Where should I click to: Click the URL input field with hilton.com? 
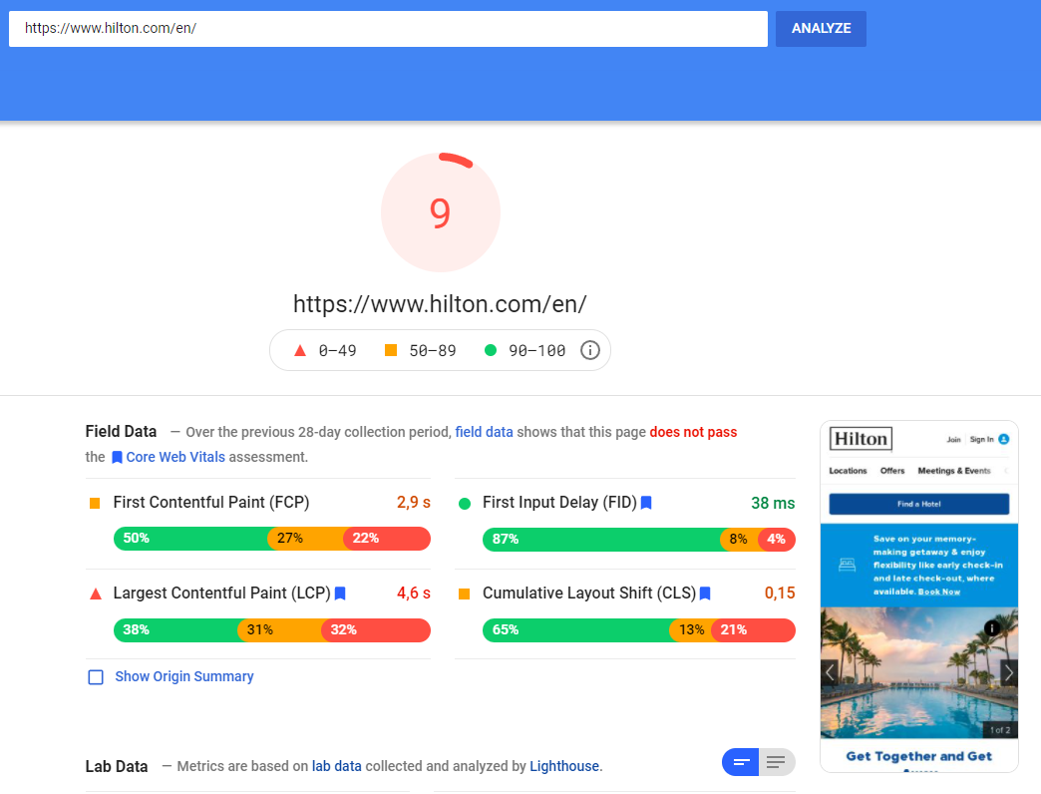coord(388,29)
